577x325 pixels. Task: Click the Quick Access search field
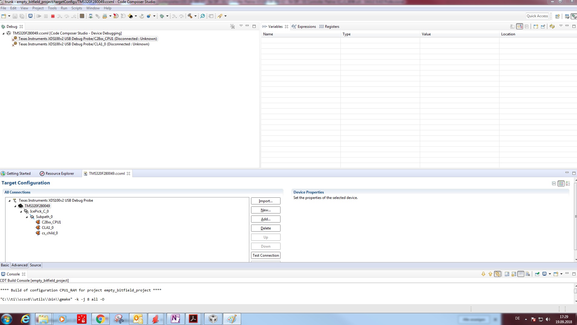coord(537,16)
